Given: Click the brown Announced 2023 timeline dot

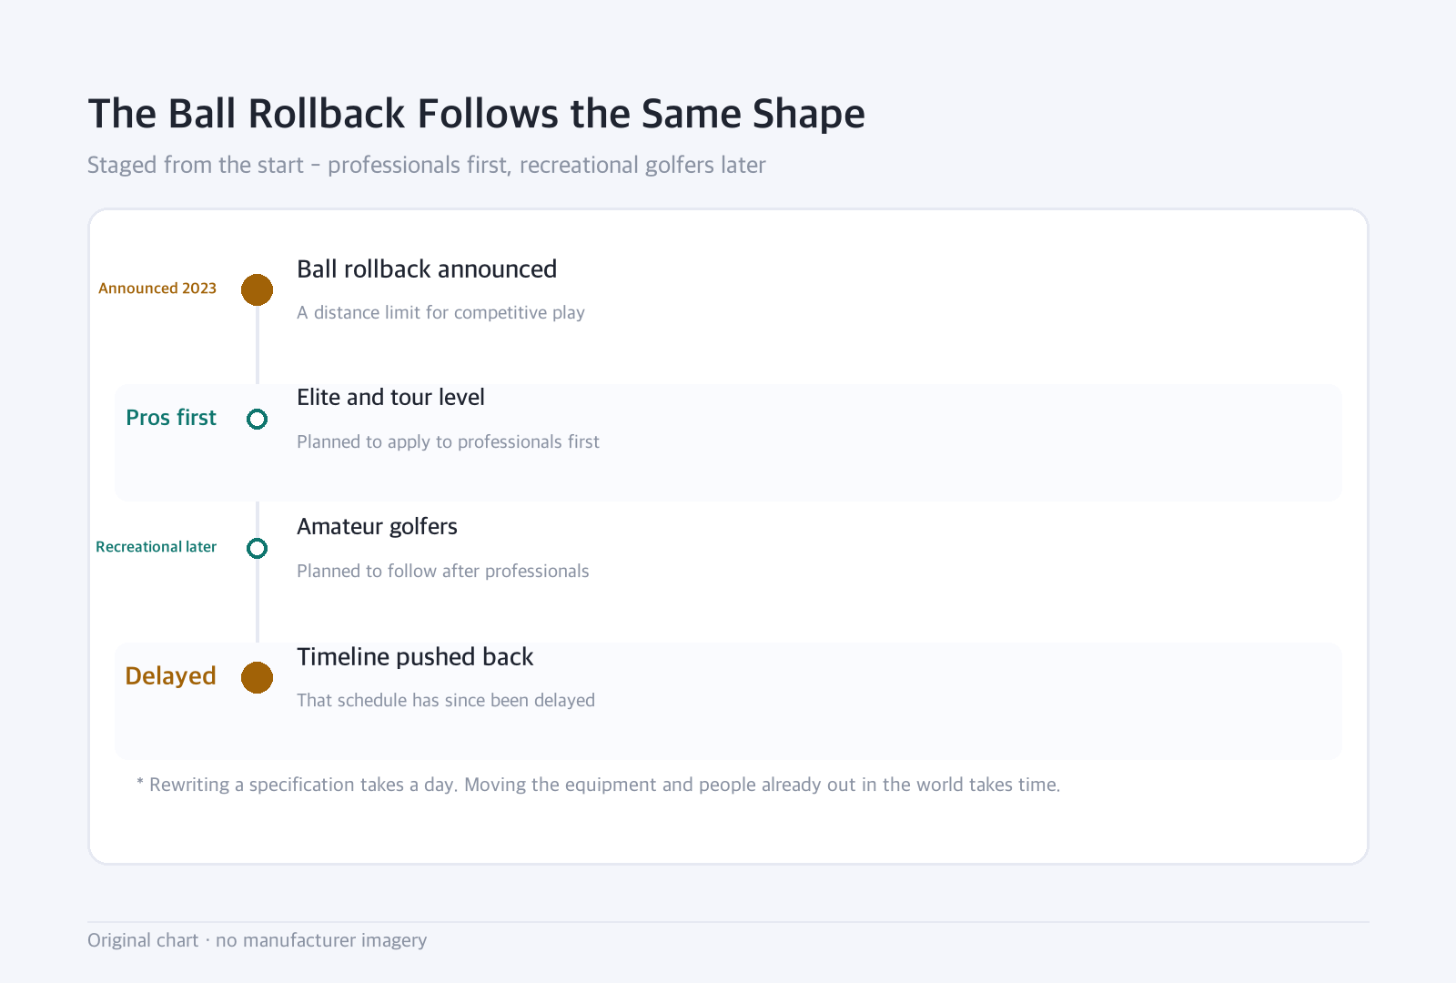Looking at the screenshot, I should point(257,289).
